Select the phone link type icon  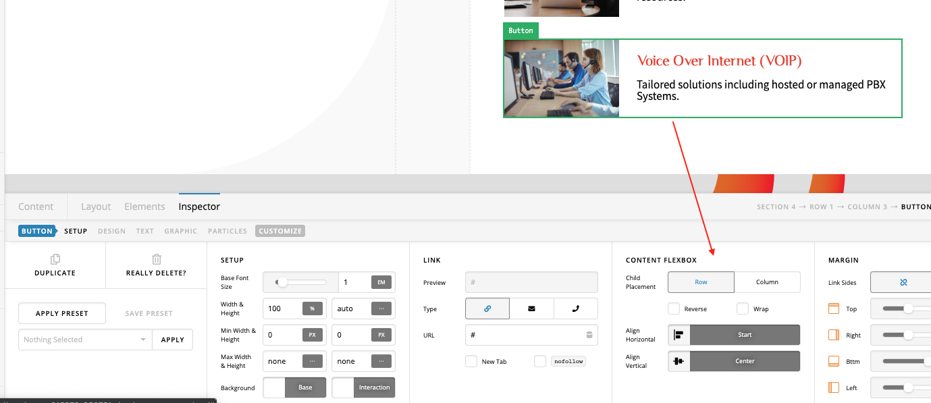(x=575, y=308)
